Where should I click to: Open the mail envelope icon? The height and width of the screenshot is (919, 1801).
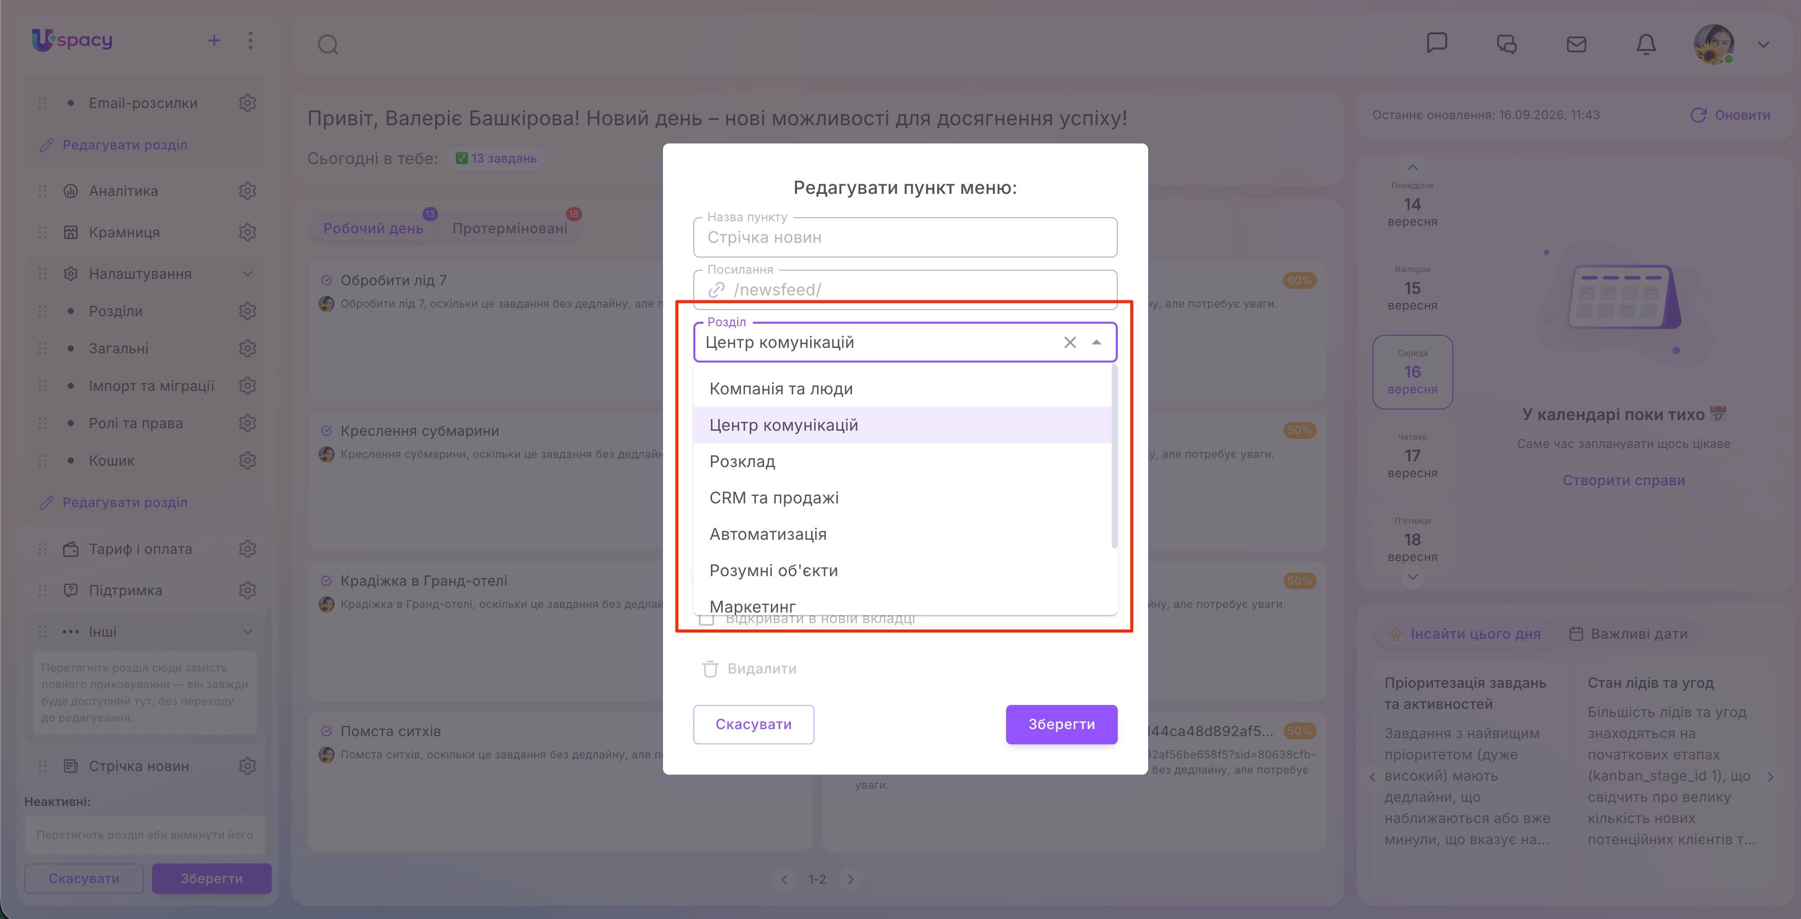[x=1577, y=45]
